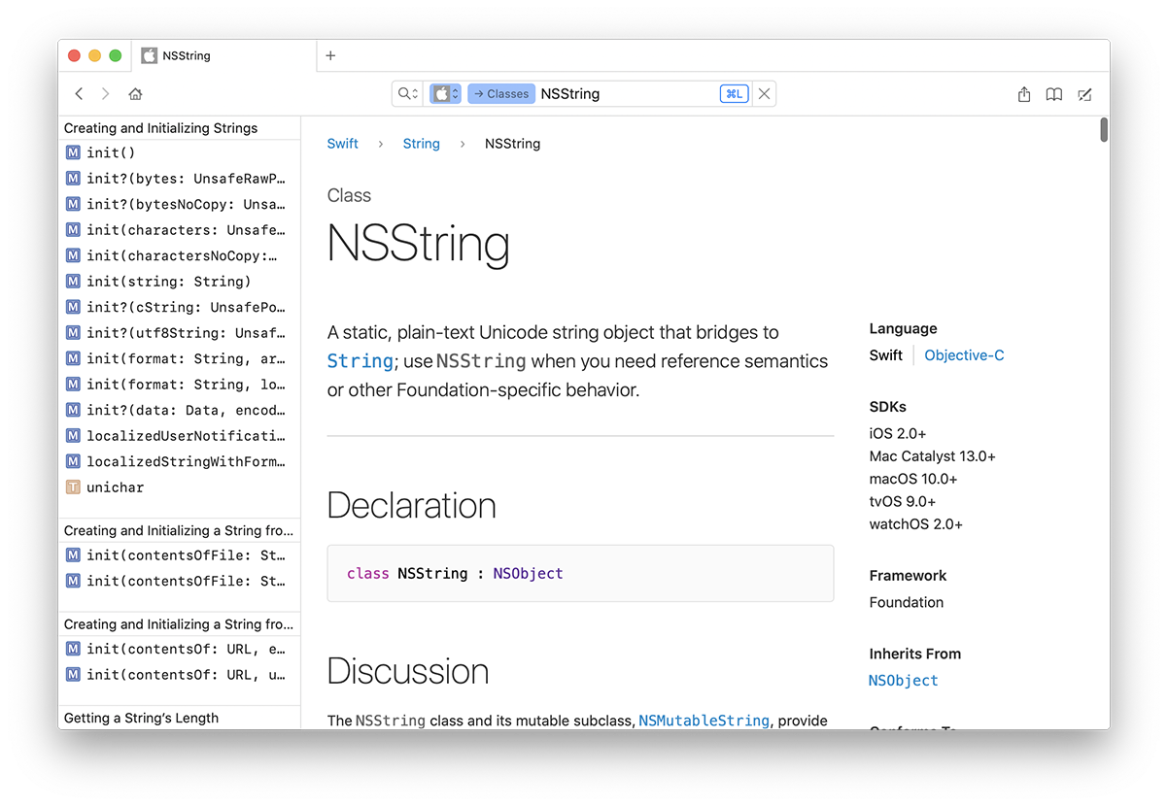Select first init(contentsOfFile: St... entry
1168x806 pixels.
point(180,555)
